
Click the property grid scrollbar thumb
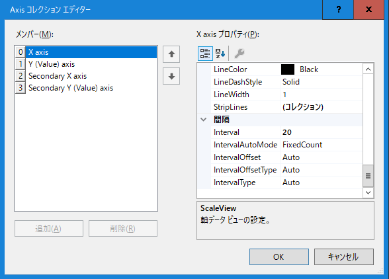(368, 176)
